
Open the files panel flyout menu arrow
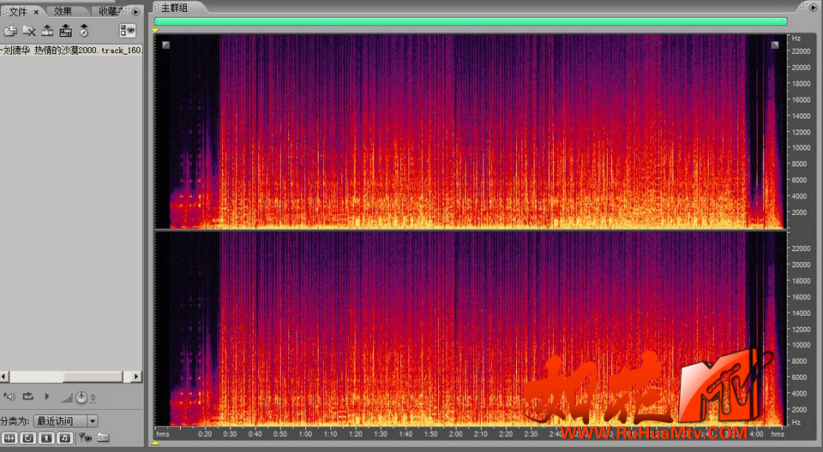135,11
